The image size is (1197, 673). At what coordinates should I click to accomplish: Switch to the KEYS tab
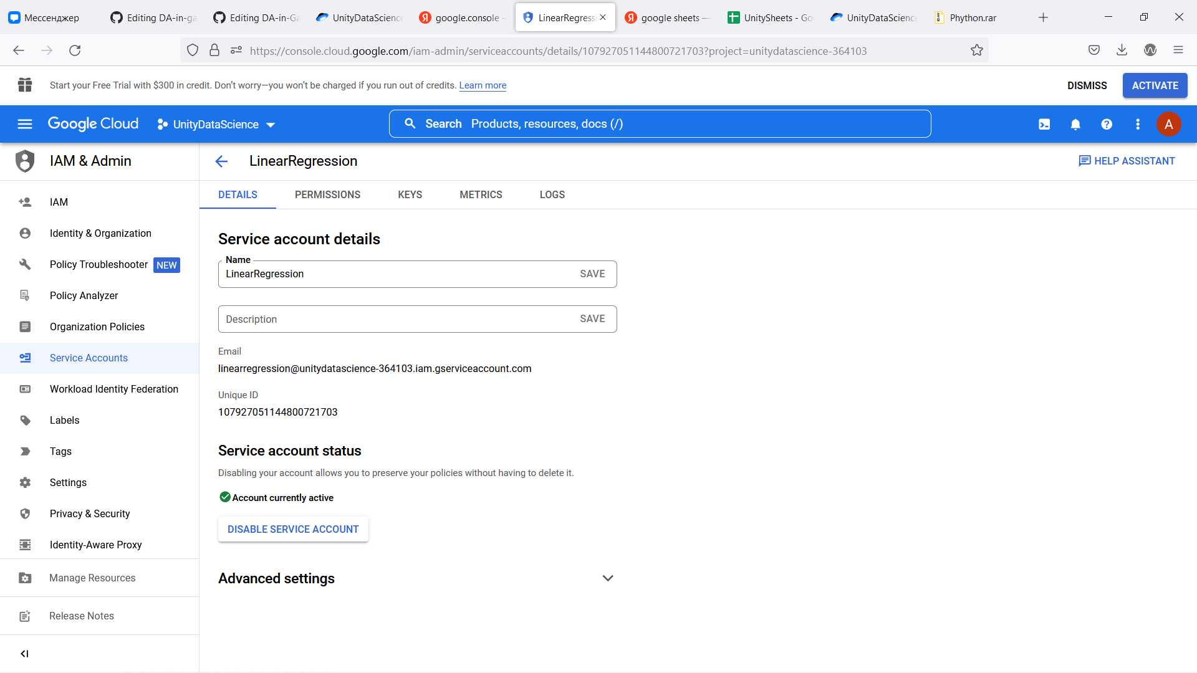(x=410, y=195)
